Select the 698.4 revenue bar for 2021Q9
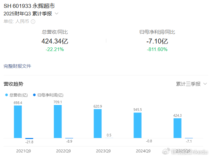This screenshot has width=210, height=157. [18, 122]
